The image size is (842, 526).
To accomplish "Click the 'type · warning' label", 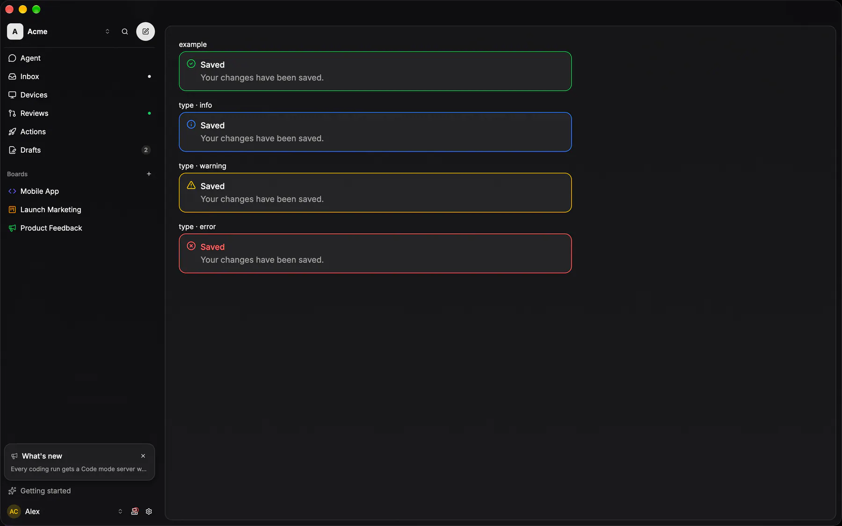I will (x=203, y=166).
